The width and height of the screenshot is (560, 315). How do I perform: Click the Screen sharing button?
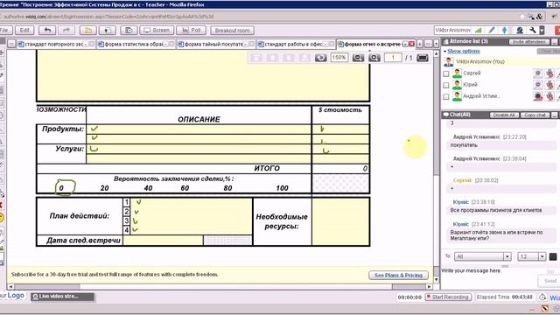[x=157, y=31]
